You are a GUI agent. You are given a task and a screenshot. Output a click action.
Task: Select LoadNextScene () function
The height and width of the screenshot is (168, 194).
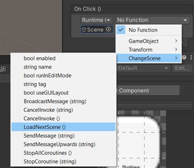[x=63, y=127]
